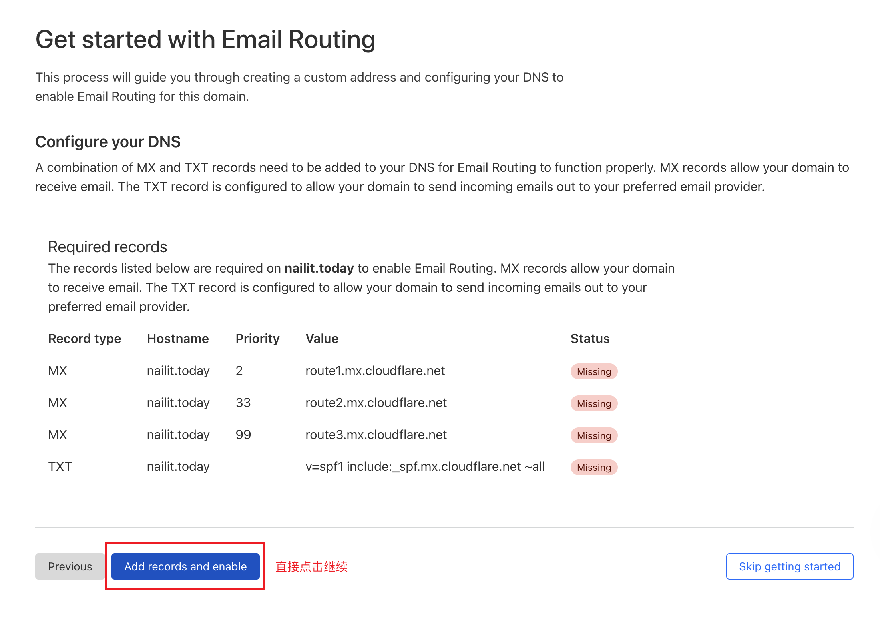Click the Get started with Email Routing heading
Screen dimensions: 880x618
205,39
